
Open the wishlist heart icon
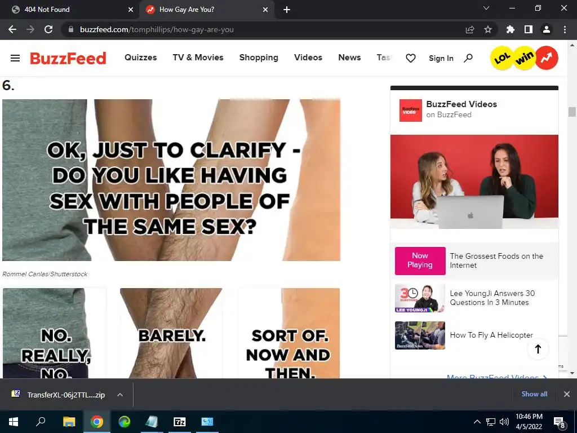(411, 58)
